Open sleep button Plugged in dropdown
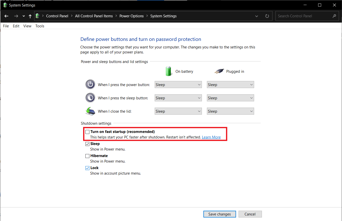 pyautogui.click(x=231, y=98)
